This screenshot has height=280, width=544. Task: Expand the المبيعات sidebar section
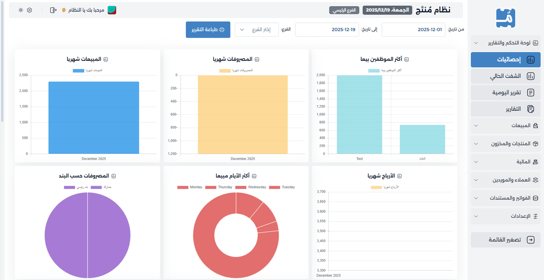pos(506,126)
